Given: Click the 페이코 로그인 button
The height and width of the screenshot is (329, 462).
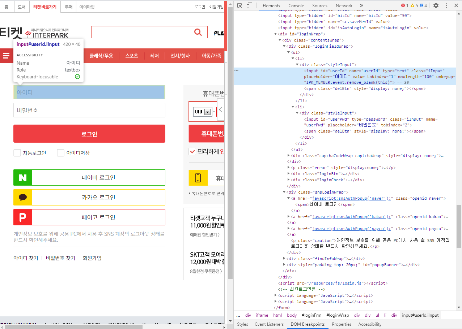Looking at the screenshot, I should 89,217.
